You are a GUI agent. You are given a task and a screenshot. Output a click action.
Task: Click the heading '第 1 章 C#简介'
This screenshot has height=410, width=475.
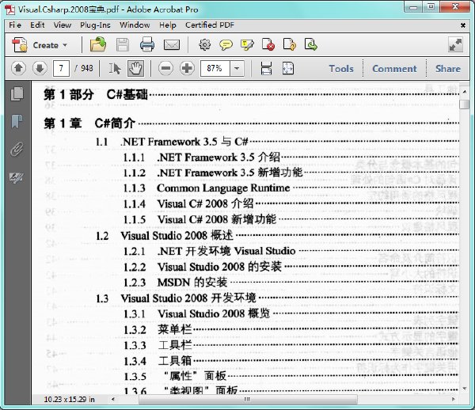89,123
